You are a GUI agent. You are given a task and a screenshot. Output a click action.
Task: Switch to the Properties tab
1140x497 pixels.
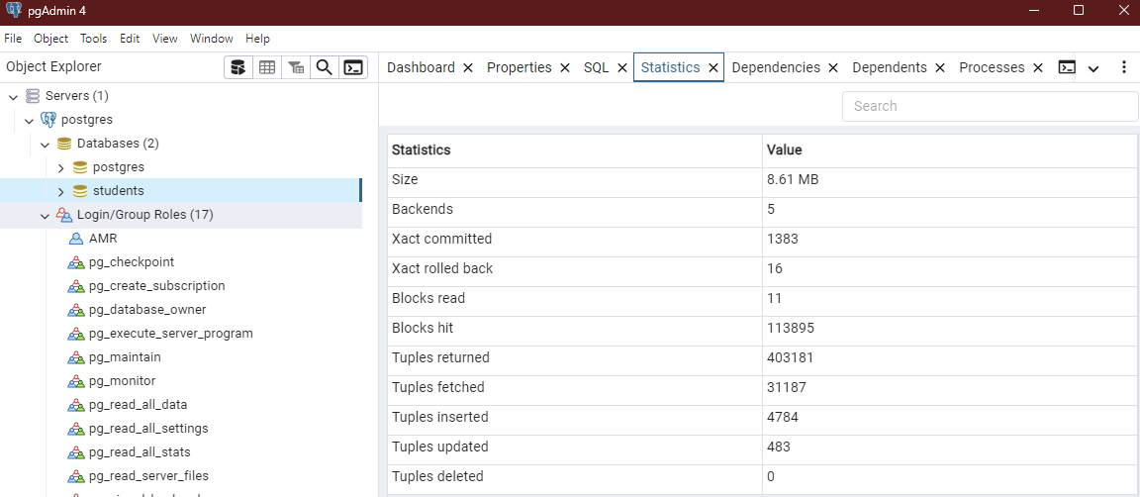coord(520,67)
